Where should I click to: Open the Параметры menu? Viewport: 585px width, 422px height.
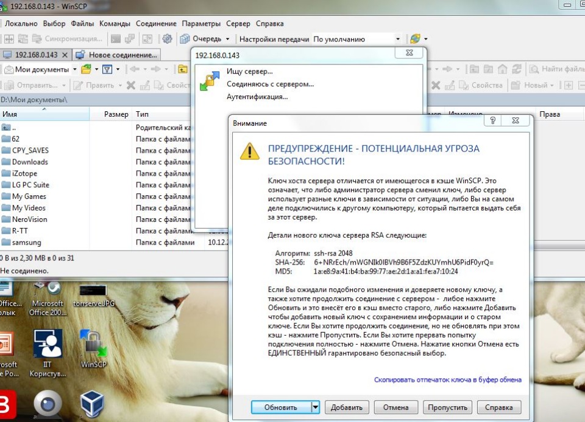click(x=200, y=24)
